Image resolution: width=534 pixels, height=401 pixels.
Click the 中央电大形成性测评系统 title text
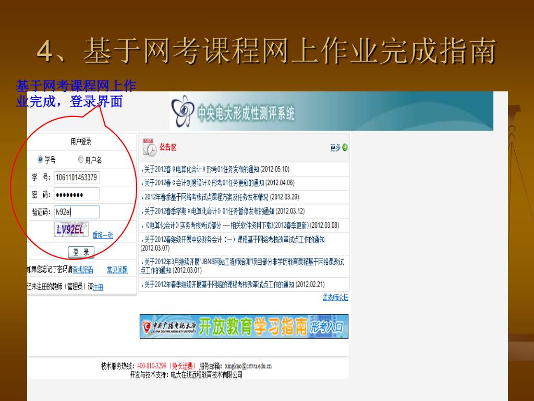point(246,113)
